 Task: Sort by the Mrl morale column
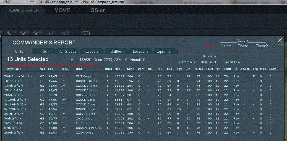click(159, 69)
